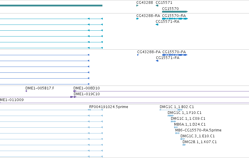Screen dimensions: 249x158
Task: Select the DMG2B.1_1.K07.C1 EST
Action: coord(184,145)
